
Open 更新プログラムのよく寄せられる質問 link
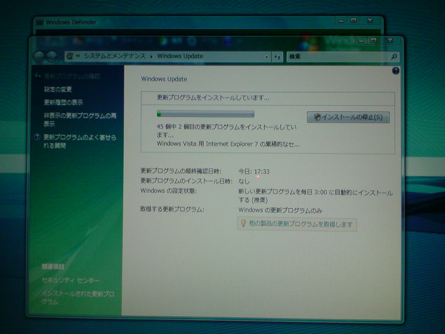[80, 141]
